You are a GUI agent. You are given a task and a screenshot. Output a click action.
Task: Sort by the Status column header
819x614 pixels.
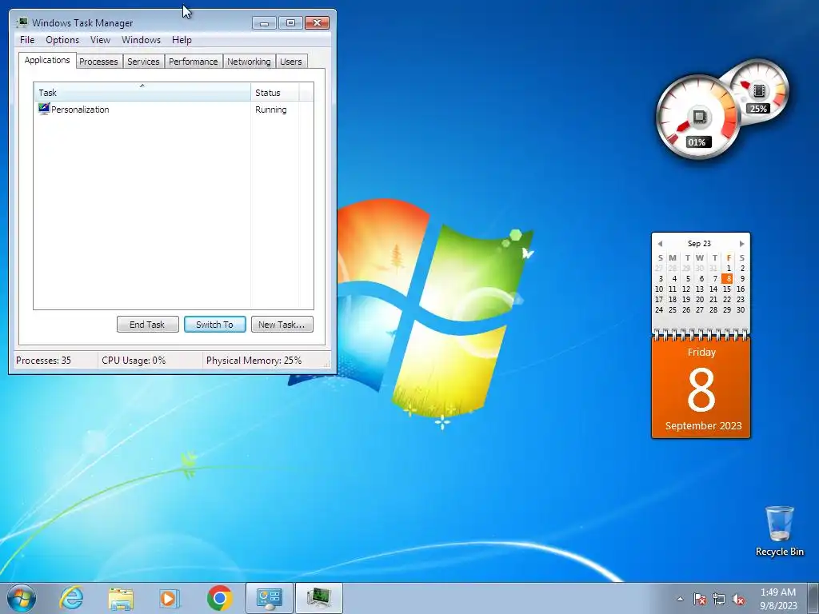click(275, 93)
